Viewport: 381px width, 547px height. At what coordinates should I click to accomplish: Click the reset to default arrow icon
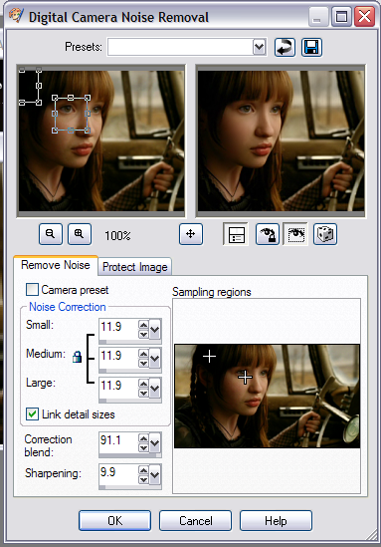click(x=285, y=47)
